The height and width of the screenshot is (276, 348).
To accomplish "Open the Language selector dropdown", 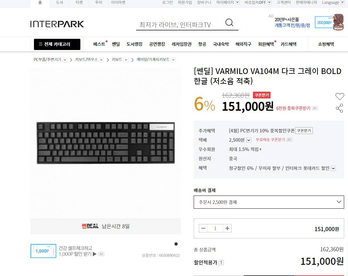I will coord(342,3).
